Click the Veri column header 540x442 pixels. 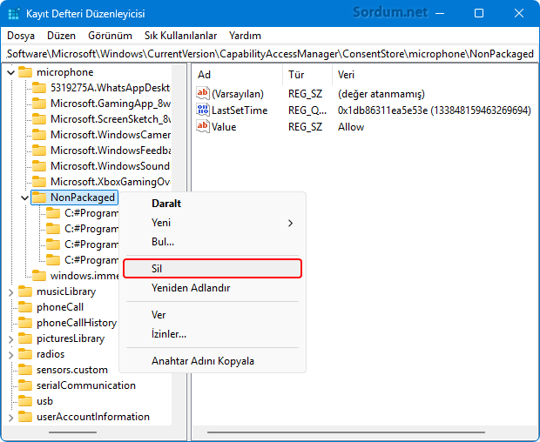(x=346, y=75)
